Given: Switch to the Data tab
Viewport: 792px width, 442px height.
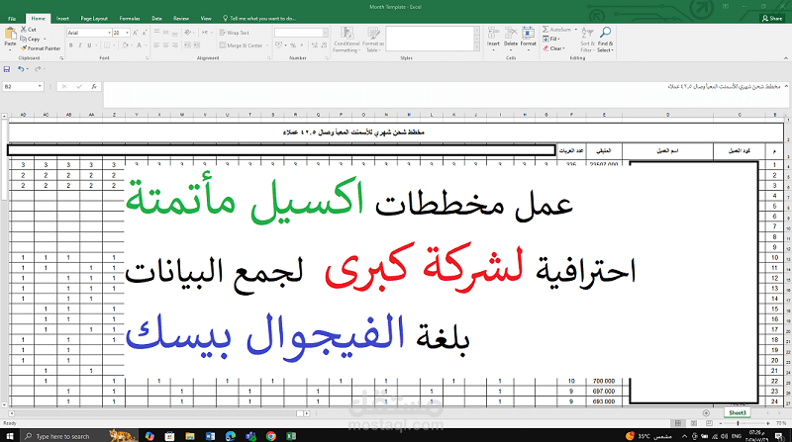Looking at the screenshot, I should tap(156, 18).
